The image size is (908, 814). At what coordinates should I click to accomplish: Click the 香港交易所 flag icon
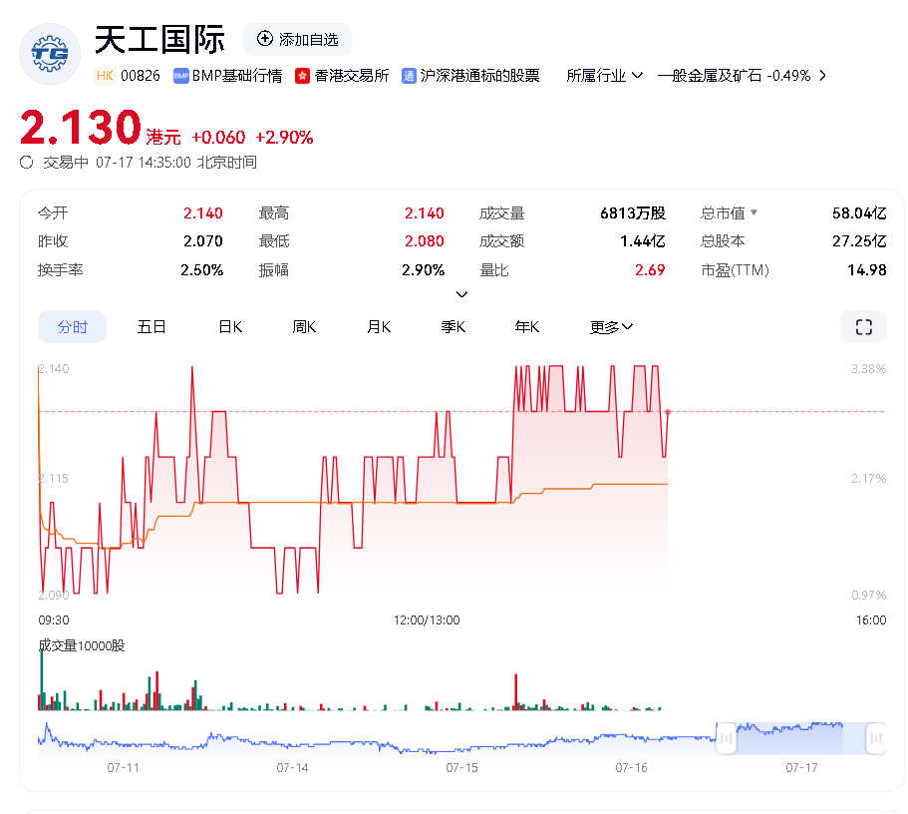click(x=303, y=76)
